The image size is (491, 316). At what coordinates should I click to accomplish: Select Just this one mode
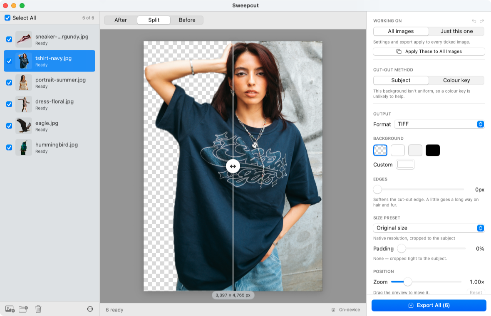(x=456, y=31)
